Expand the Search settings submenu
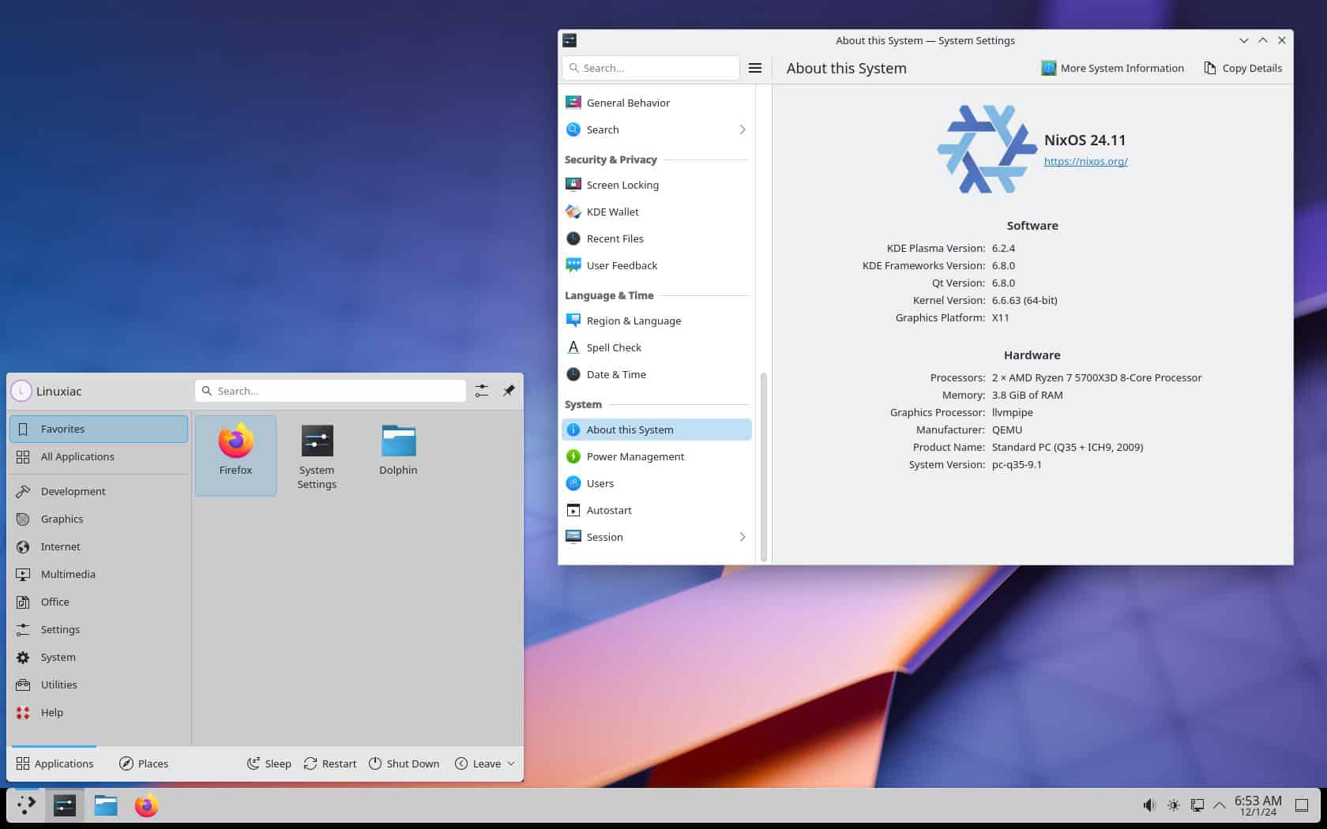The width and height of the screenshot is (1327, 829). (742, 129)
